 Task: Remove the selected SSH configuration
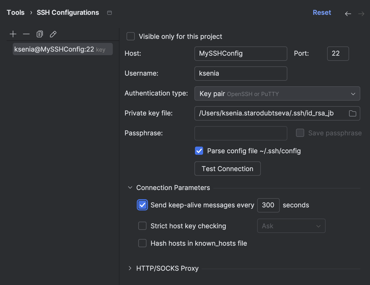[x=26, y=34]
